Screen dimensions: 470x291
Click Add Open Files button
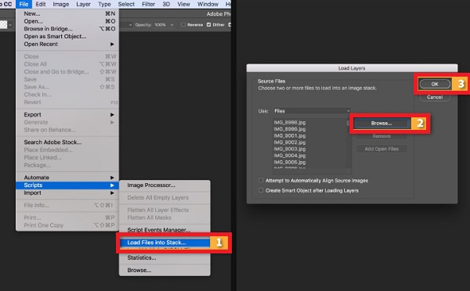tap(381, 149)
